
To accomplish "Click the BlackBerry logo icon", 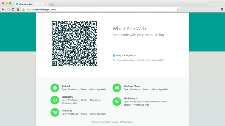I will pyautogui.click(x=55, y=100).
